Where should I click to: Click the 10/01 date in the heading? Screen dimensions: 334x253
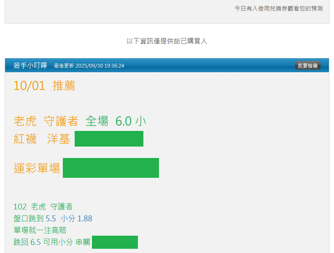[29, 86]
